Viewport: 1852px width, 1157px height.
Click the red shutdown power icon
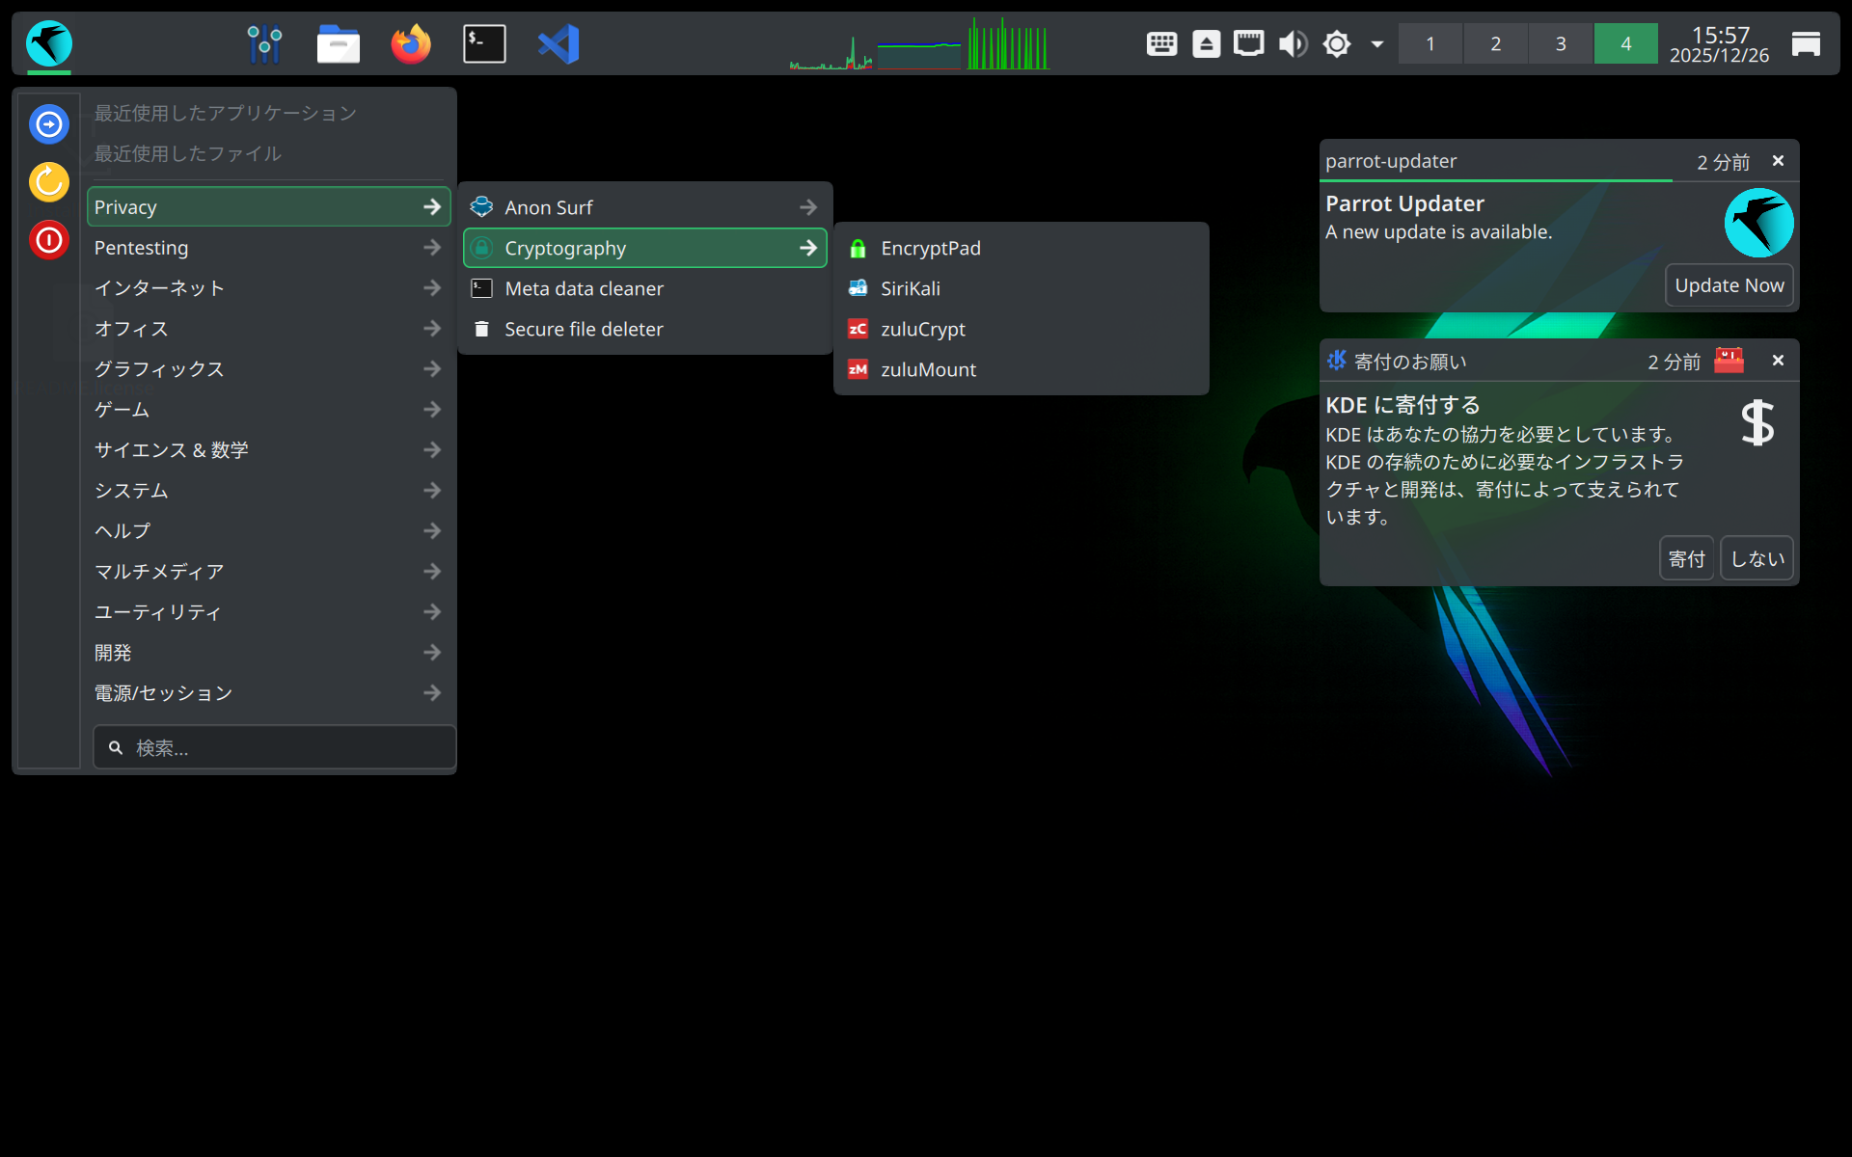[x=49, y=240]
